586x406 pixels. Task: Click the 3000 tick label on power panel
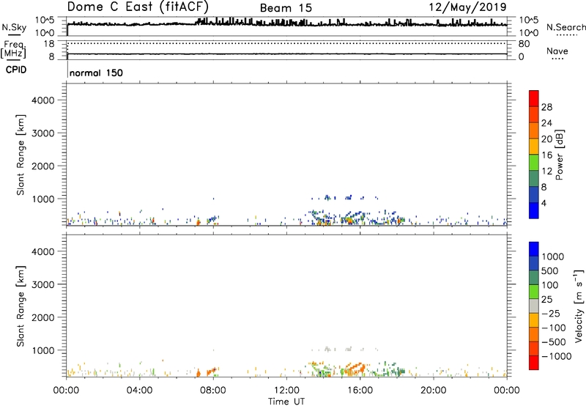tap(43, 133)
